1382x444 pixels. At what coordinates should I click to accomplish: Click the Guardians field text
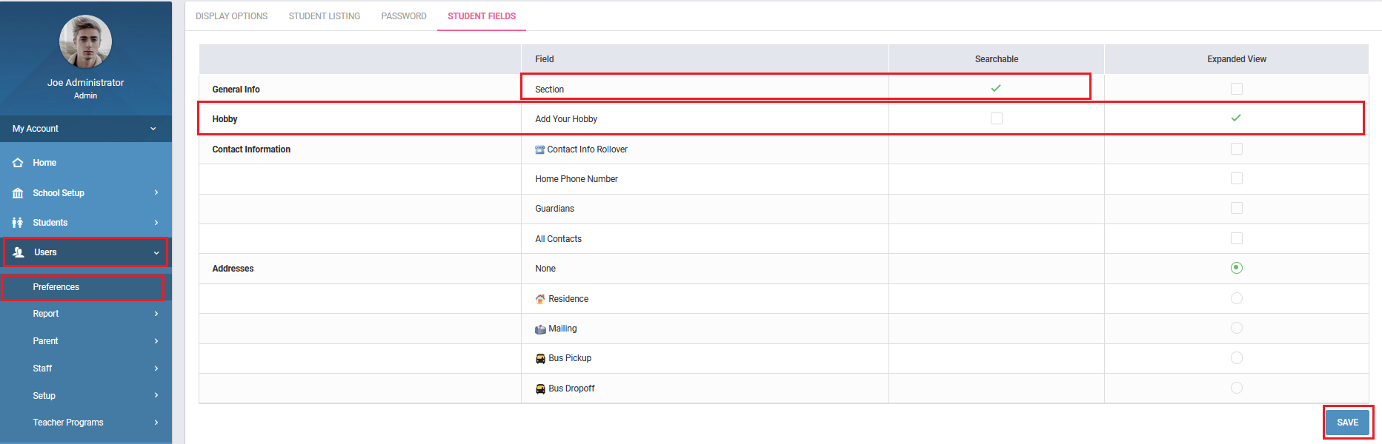(x=555, y=209)
